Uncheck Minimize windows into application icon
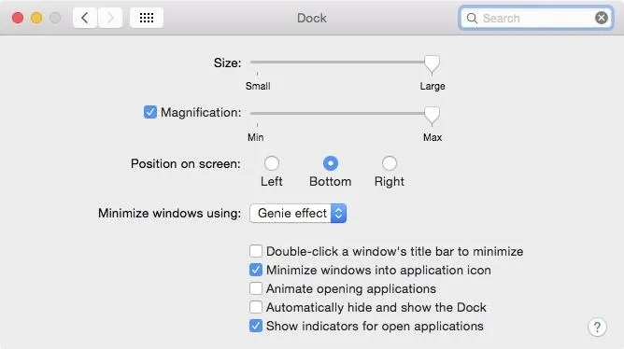 (256, 270)
